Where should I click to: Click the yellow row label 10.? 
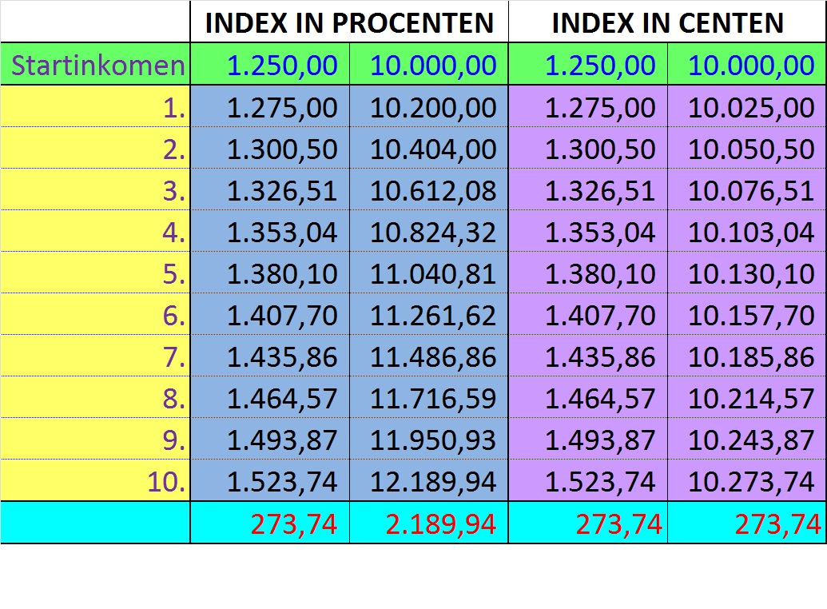tap(96, 481)
